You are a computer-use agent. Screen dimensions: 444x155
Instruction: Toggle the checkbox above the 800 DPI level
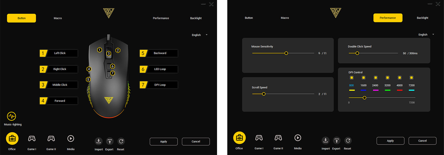coord(352,78)
